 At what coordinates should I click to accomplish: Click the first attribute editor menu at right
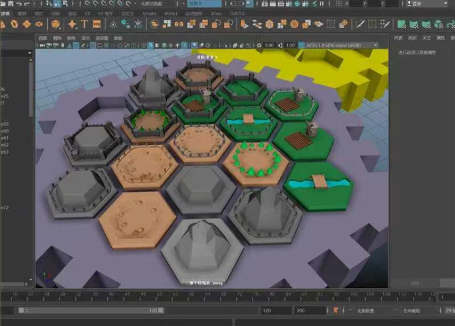(398, 38)
